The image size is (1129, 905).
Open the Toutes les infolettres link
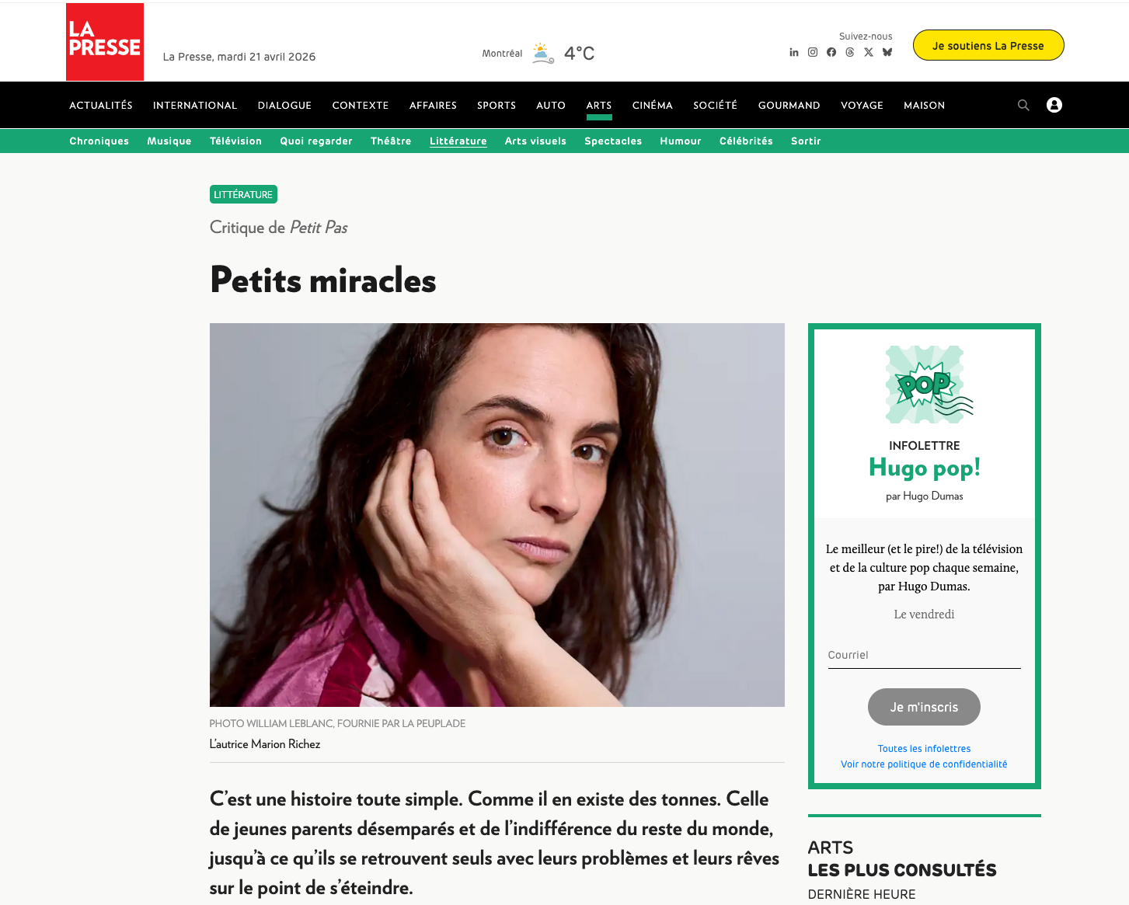924,749
